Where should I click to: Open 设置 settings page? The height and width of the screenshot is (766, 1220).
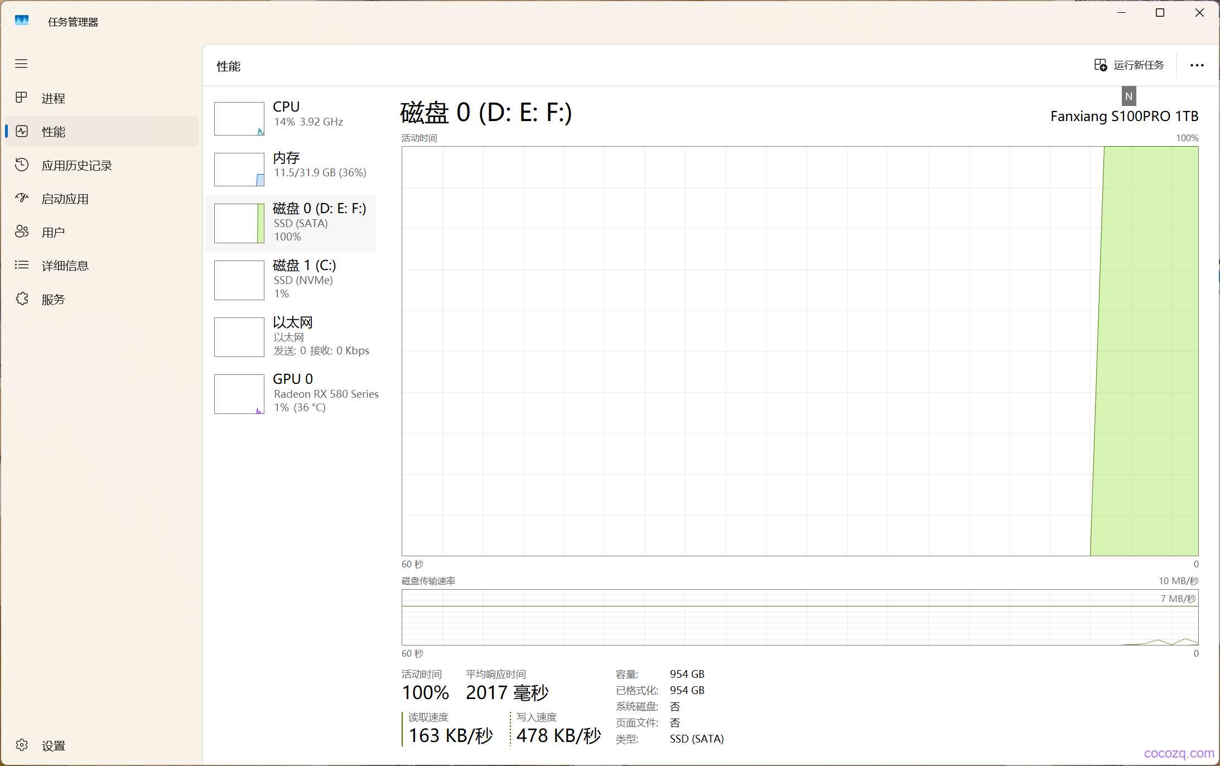tap(102, 745)
